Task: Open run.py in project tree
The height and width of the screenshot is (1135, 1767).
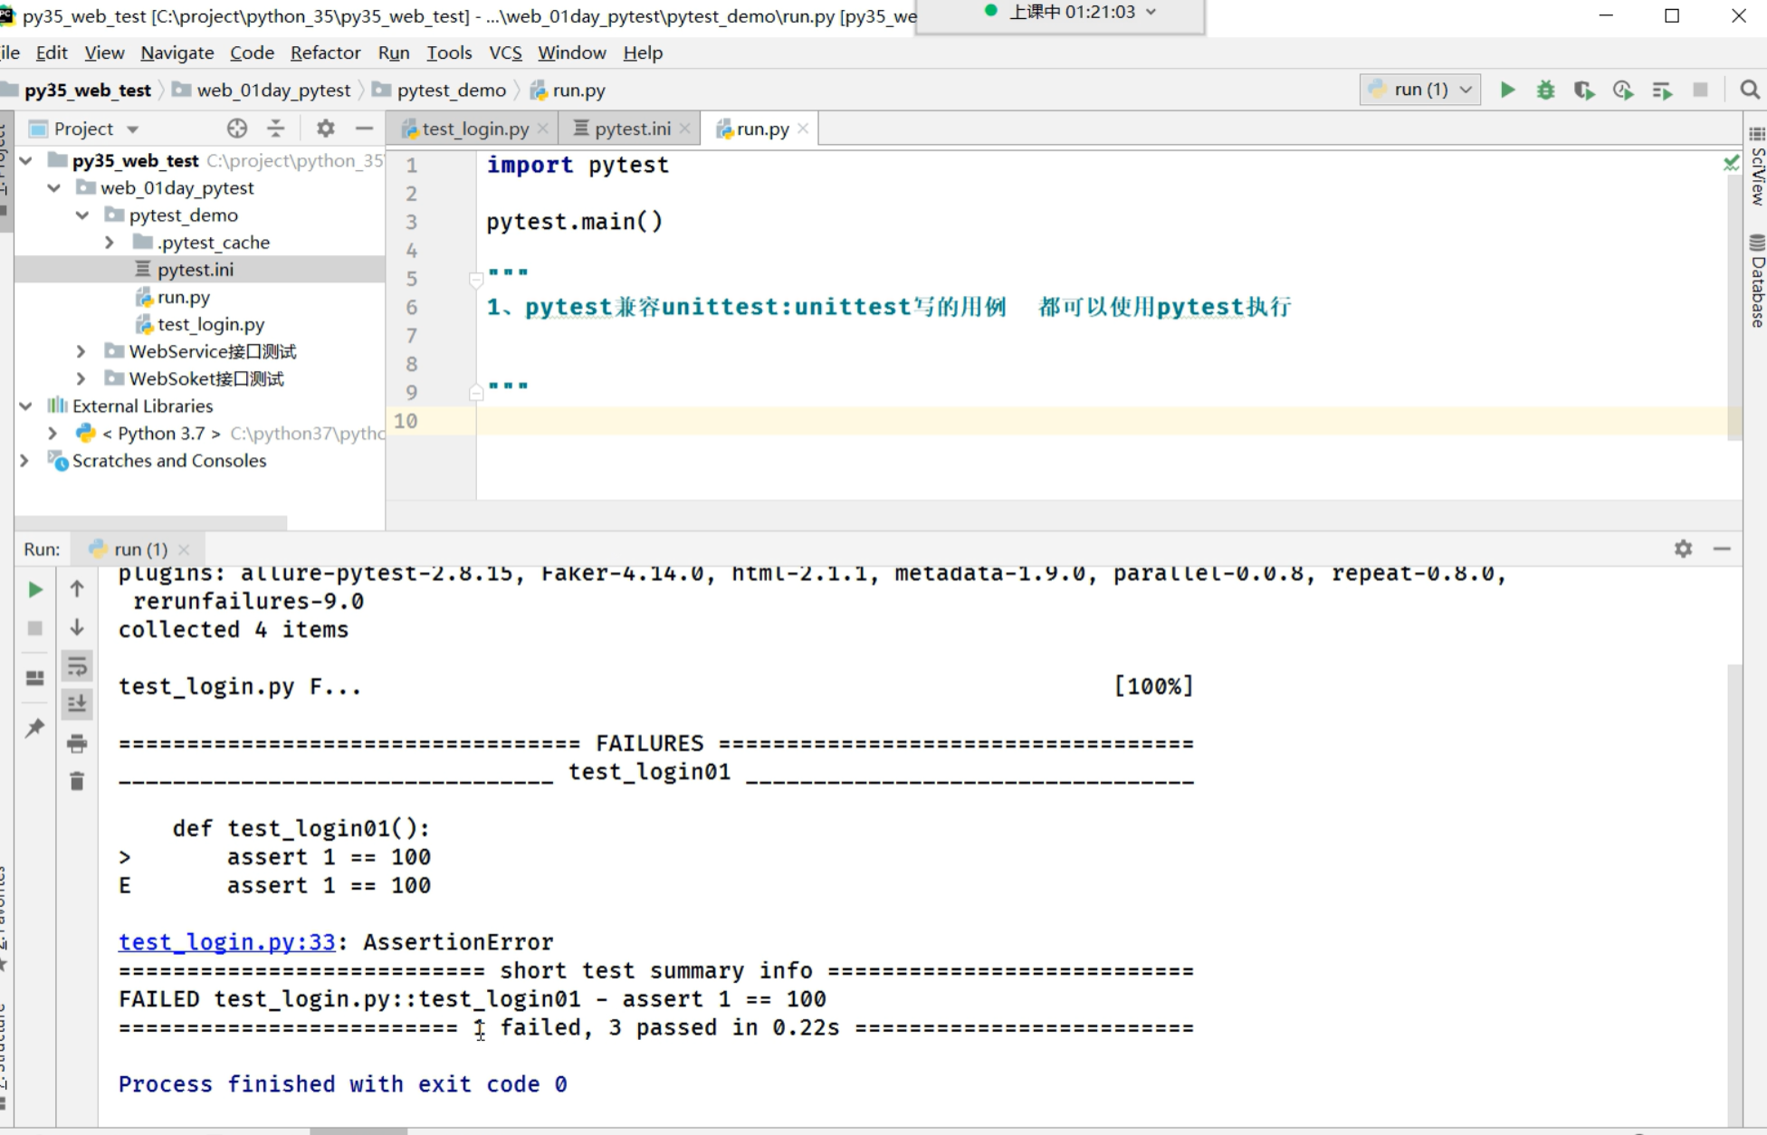Action: (183, 297)
